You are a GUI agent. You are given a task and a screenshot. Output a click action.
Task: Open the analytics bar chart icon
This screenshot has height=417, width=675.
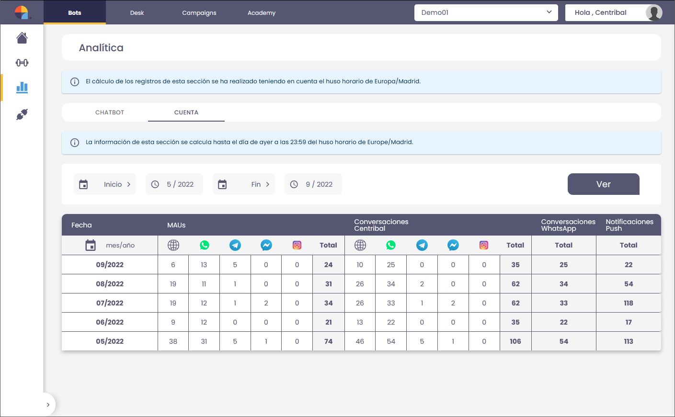[22, 87]
